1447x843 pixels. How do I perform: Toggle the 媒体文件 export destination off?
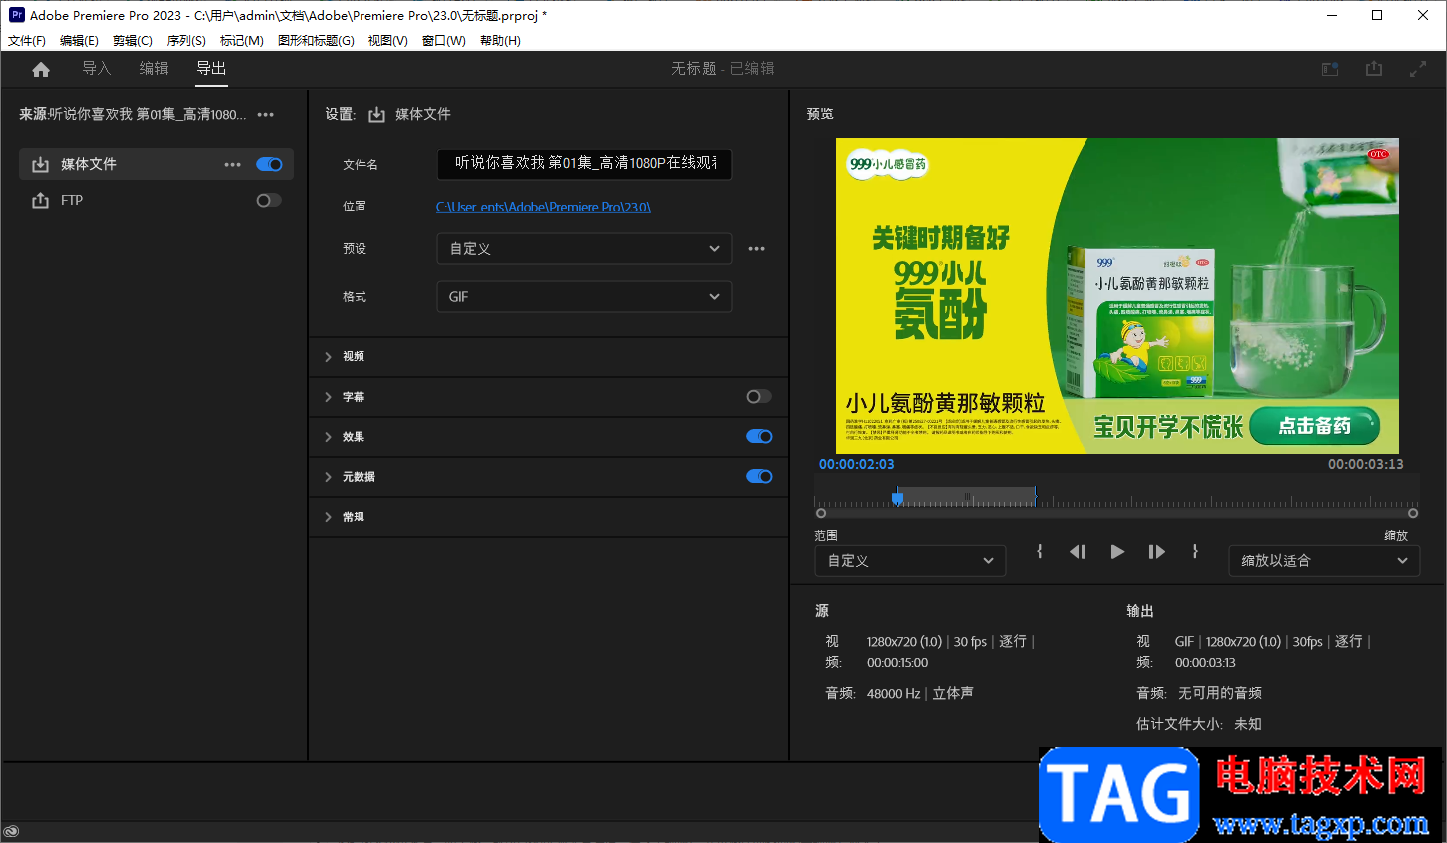[269, 164]
